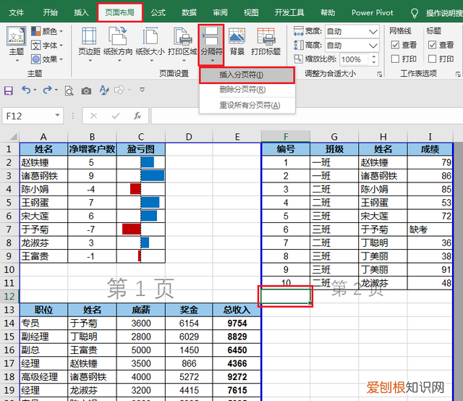
Task: Switch to the 帮助 tab
Action: 328,13
